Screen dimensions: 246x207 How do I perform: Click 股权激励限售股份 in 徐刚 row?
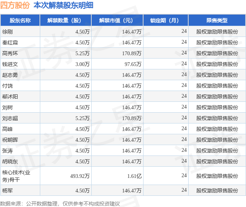[217, 32]
